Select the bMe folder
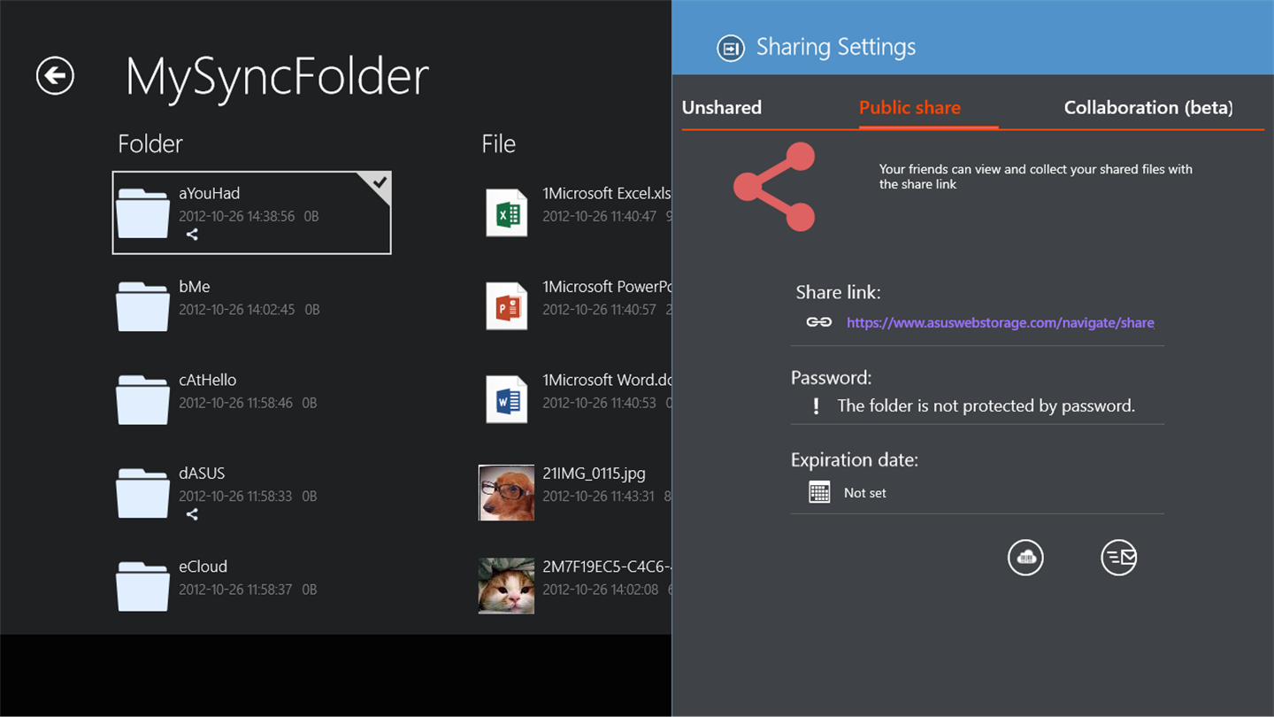This screenshot has width=1274, height=717. click(x=252, y=305)
